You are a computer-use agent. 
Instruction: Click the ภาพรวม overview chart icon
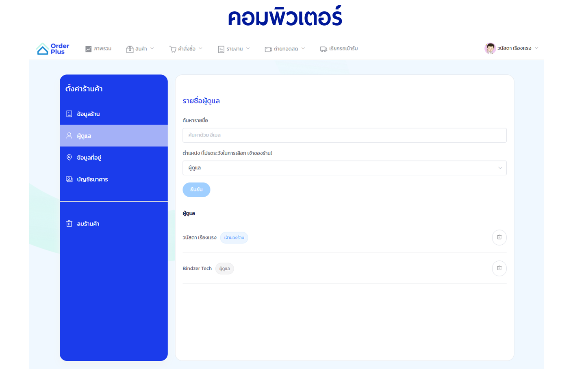pos(88,49)
